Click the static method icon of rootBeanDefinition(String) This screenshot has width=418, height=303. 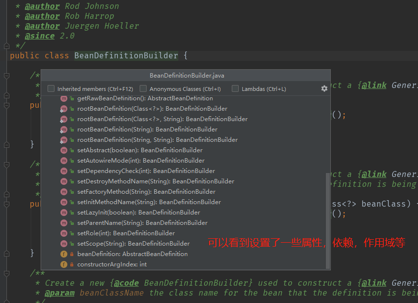[x=64, y=130]
